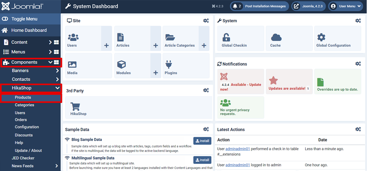Open the Menus sidebar item
The width and height of the screenshot is (367, 171).
pos(18,52)
